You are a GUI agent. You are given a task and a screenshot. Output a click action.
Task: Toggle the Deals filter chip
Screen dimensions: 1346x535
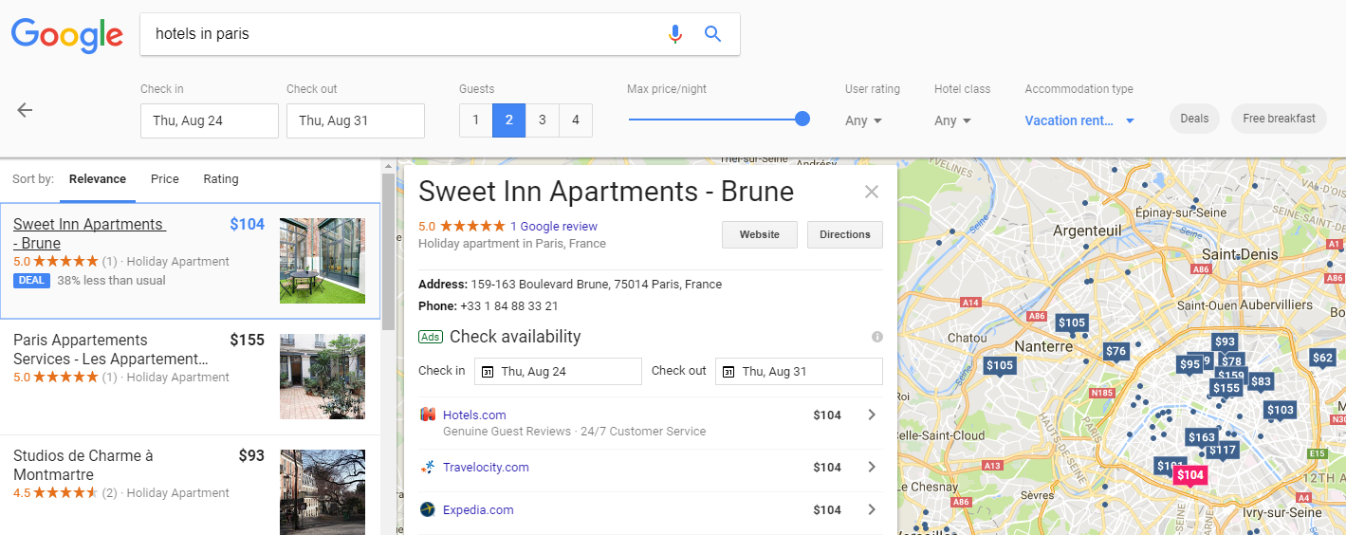1194,119
